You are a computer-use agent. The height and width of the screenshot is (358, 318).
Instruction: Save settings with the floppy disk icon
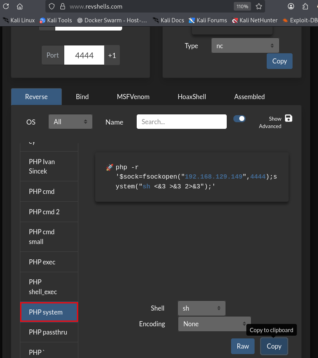(289, 119)
